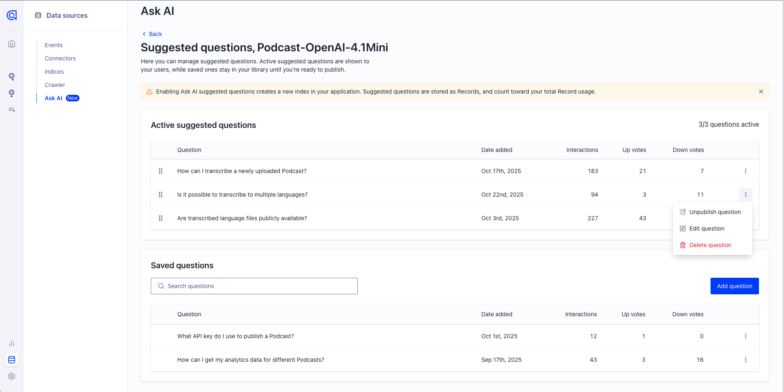Select the Data sources database icon
Viewport: 783px width, 392px height.
click(x=12, y=360)
